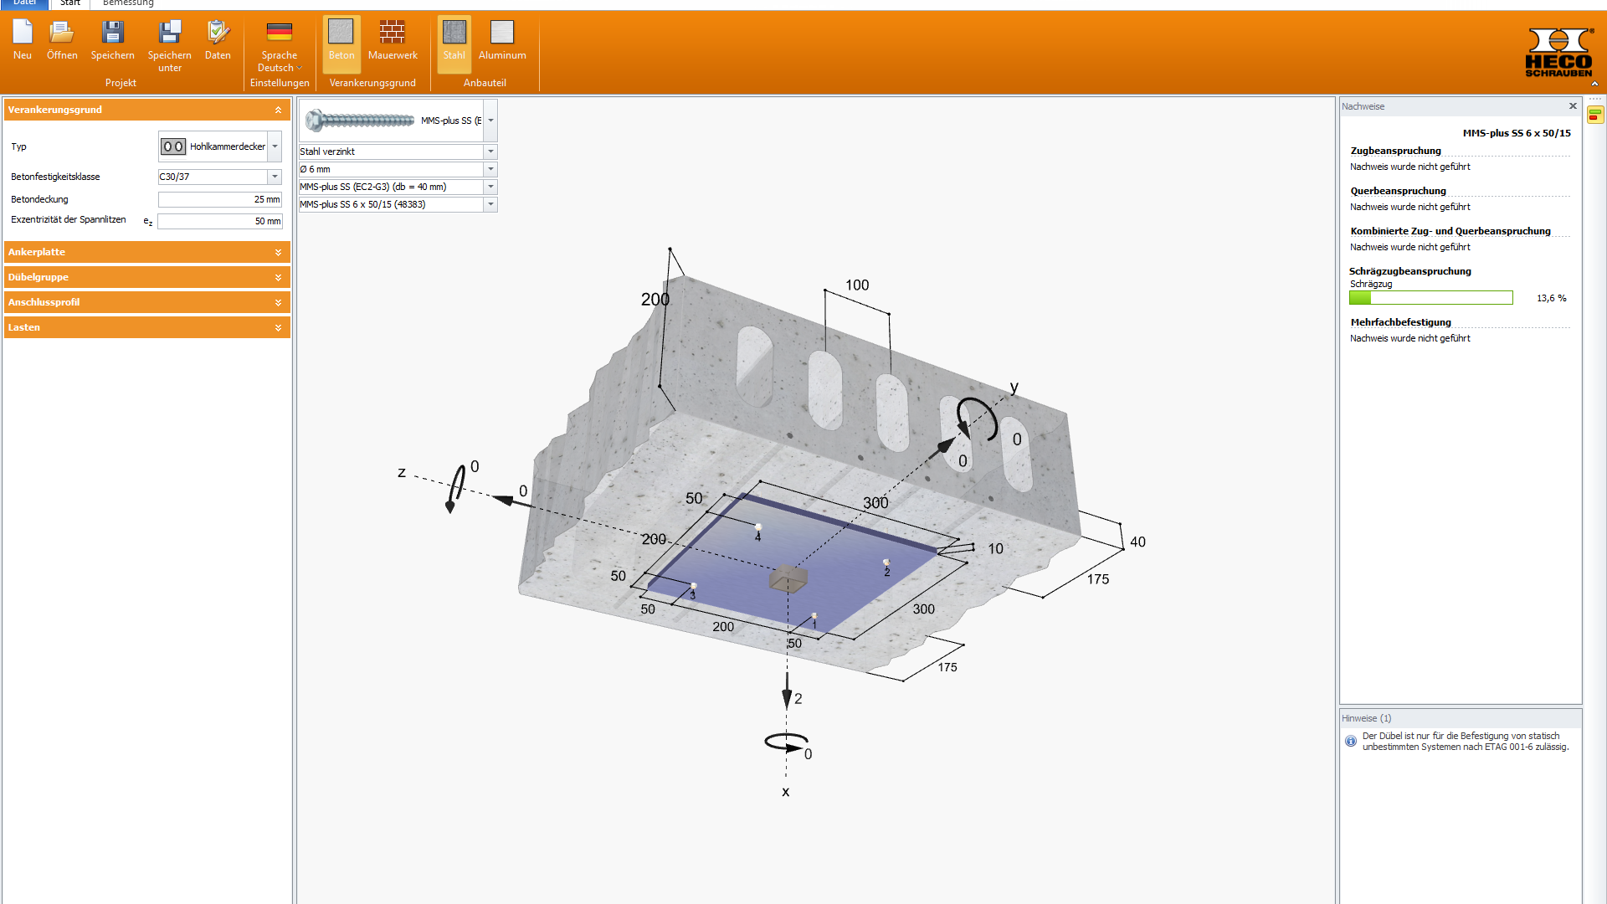Click the 13,6 % utilization value
This screenshot has width=1607, height=904.
1551,298
